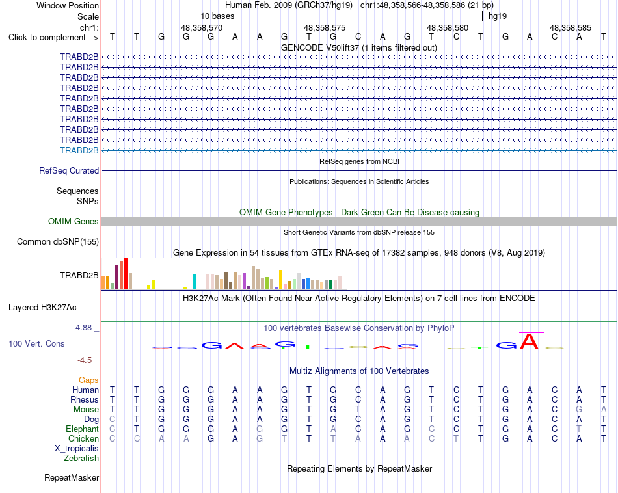618x493 pixels.
Task: Click the Layered H3K27Ac label
Action: coord(42,308)
